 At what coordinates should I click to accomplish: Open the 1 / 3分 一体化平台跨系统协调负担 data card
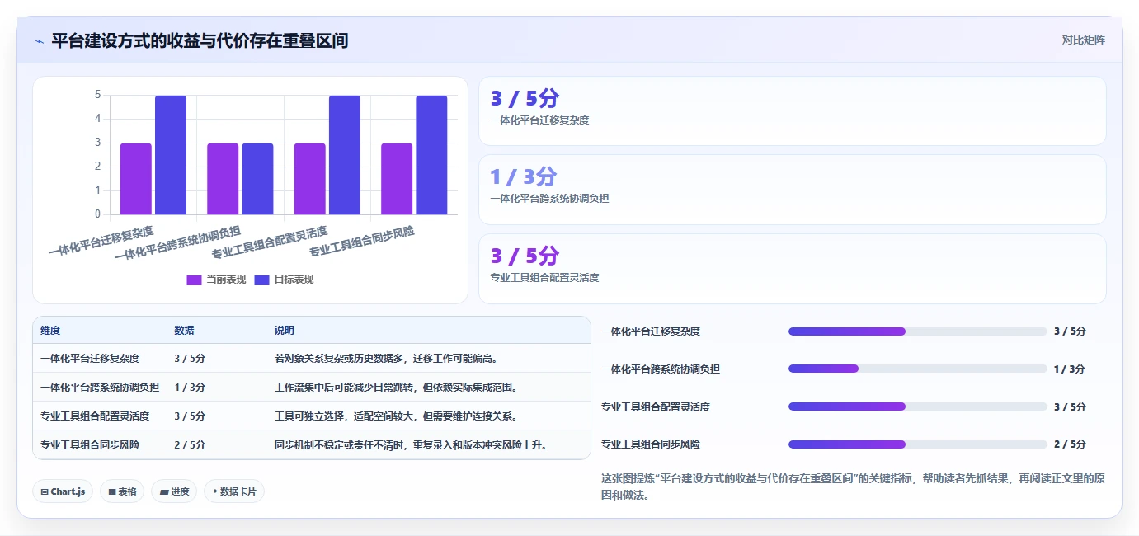(792, 190)
